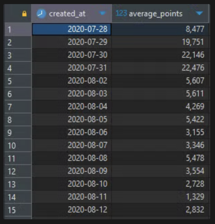This screenshot has height=224, width=215.
Task: Select row number 12 header
Action: tap(18, 171)
